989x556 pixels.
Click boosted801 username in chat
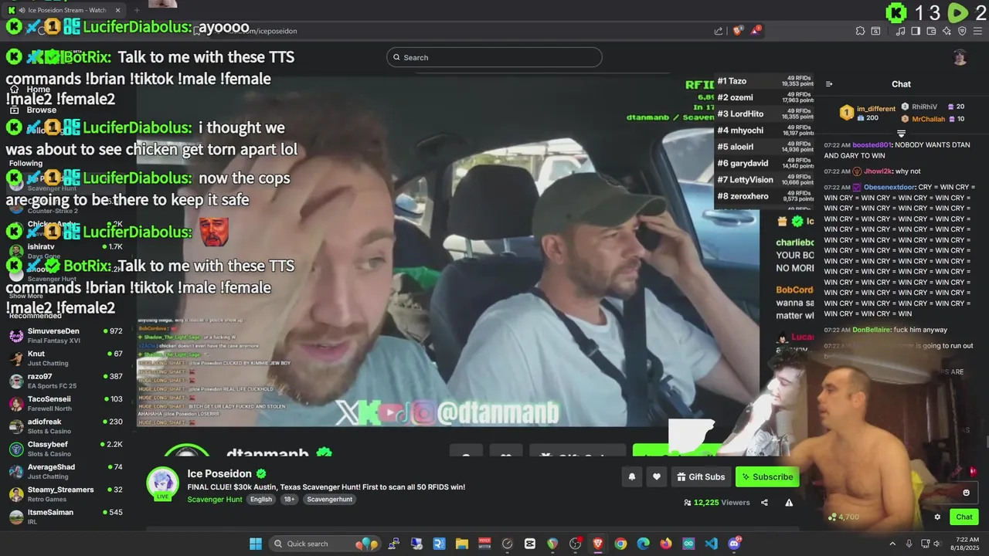click(872, 145)
